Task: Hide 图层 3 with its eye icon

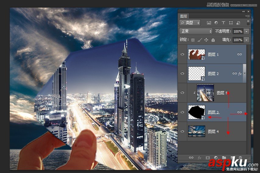Action: click(182, 112)
